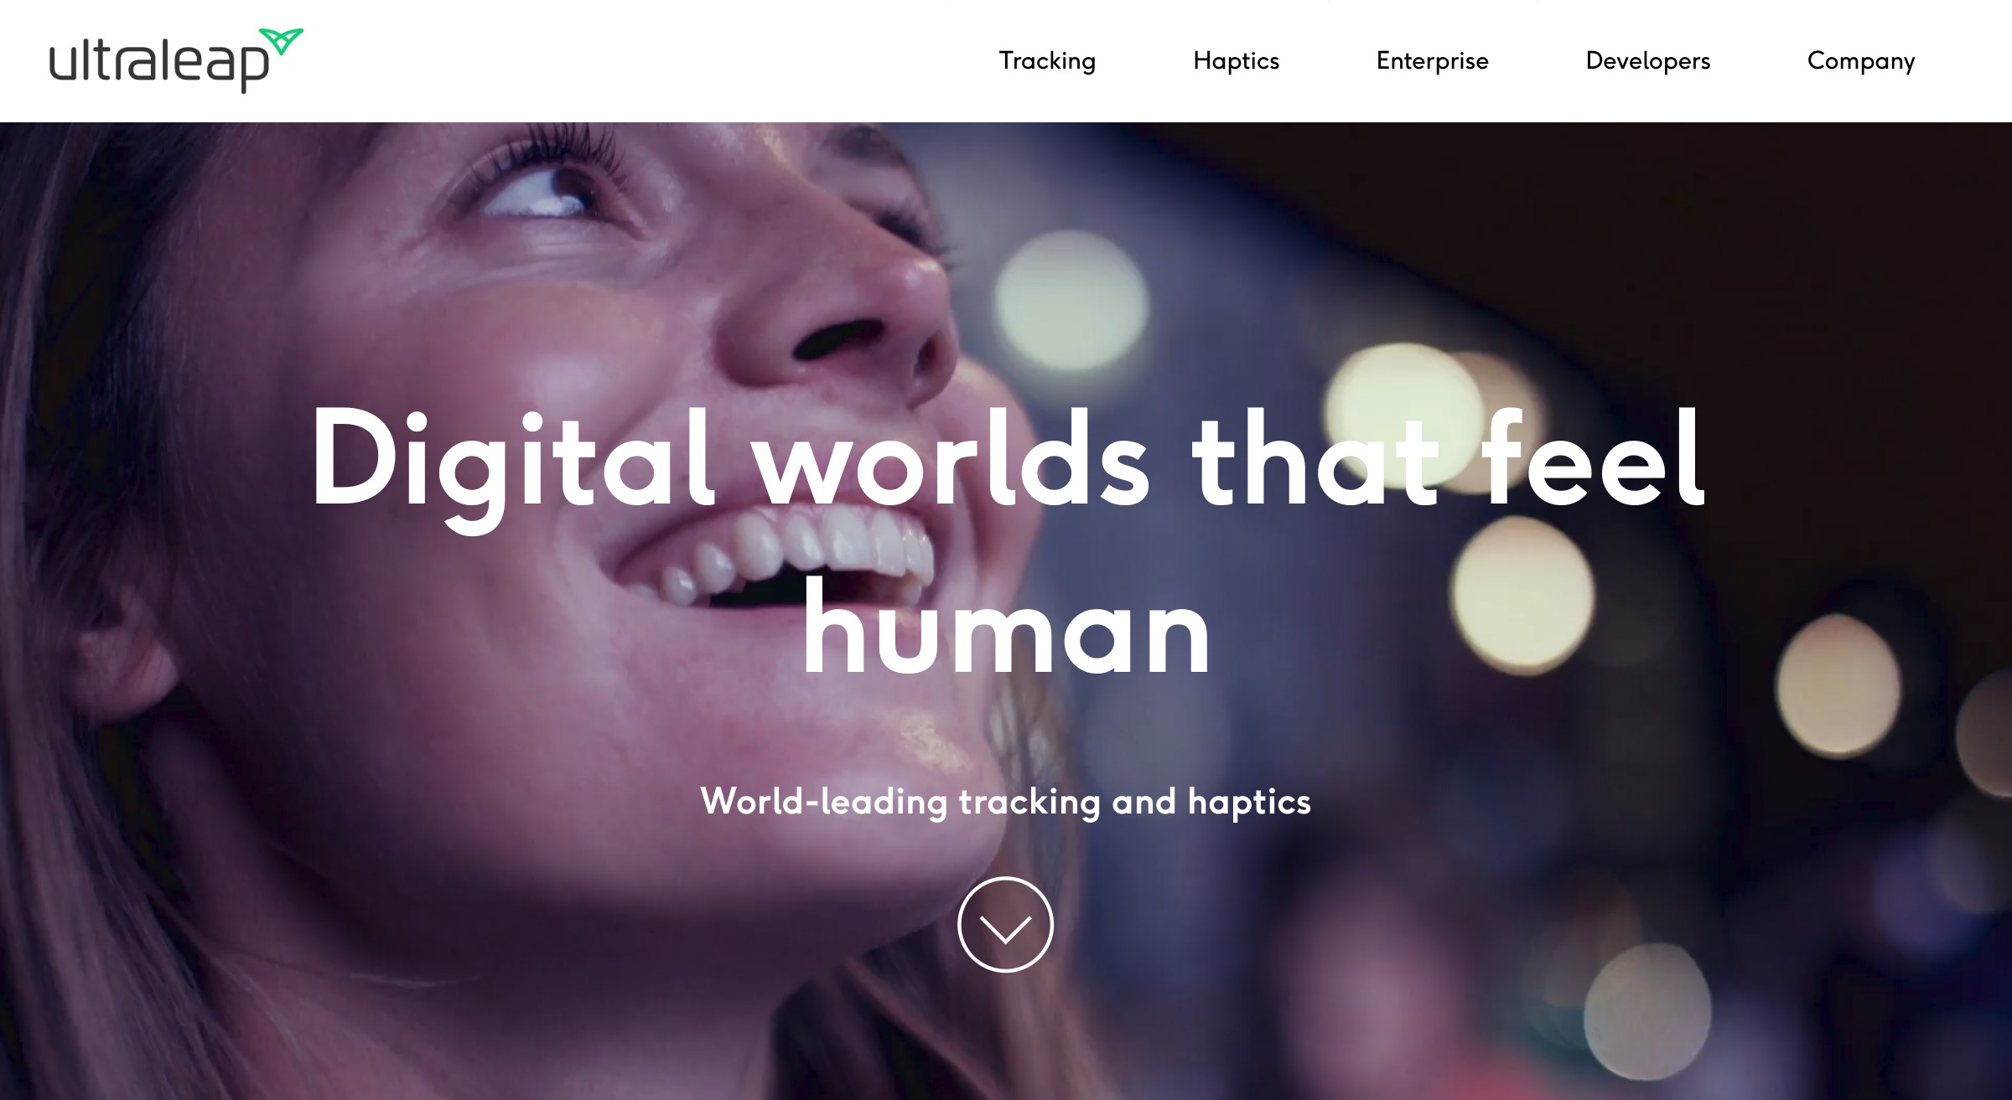Expand the Company navigation item
This screenshot has width=2012, height=1100.
click(1861, 61)
